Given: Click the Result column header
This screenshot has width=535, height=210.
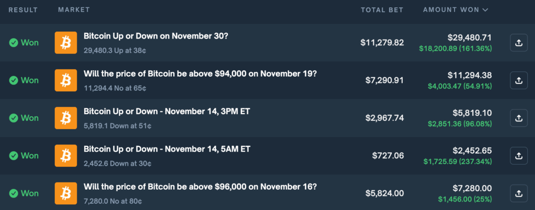Looking at the screenshot, I should click(23, 10).
